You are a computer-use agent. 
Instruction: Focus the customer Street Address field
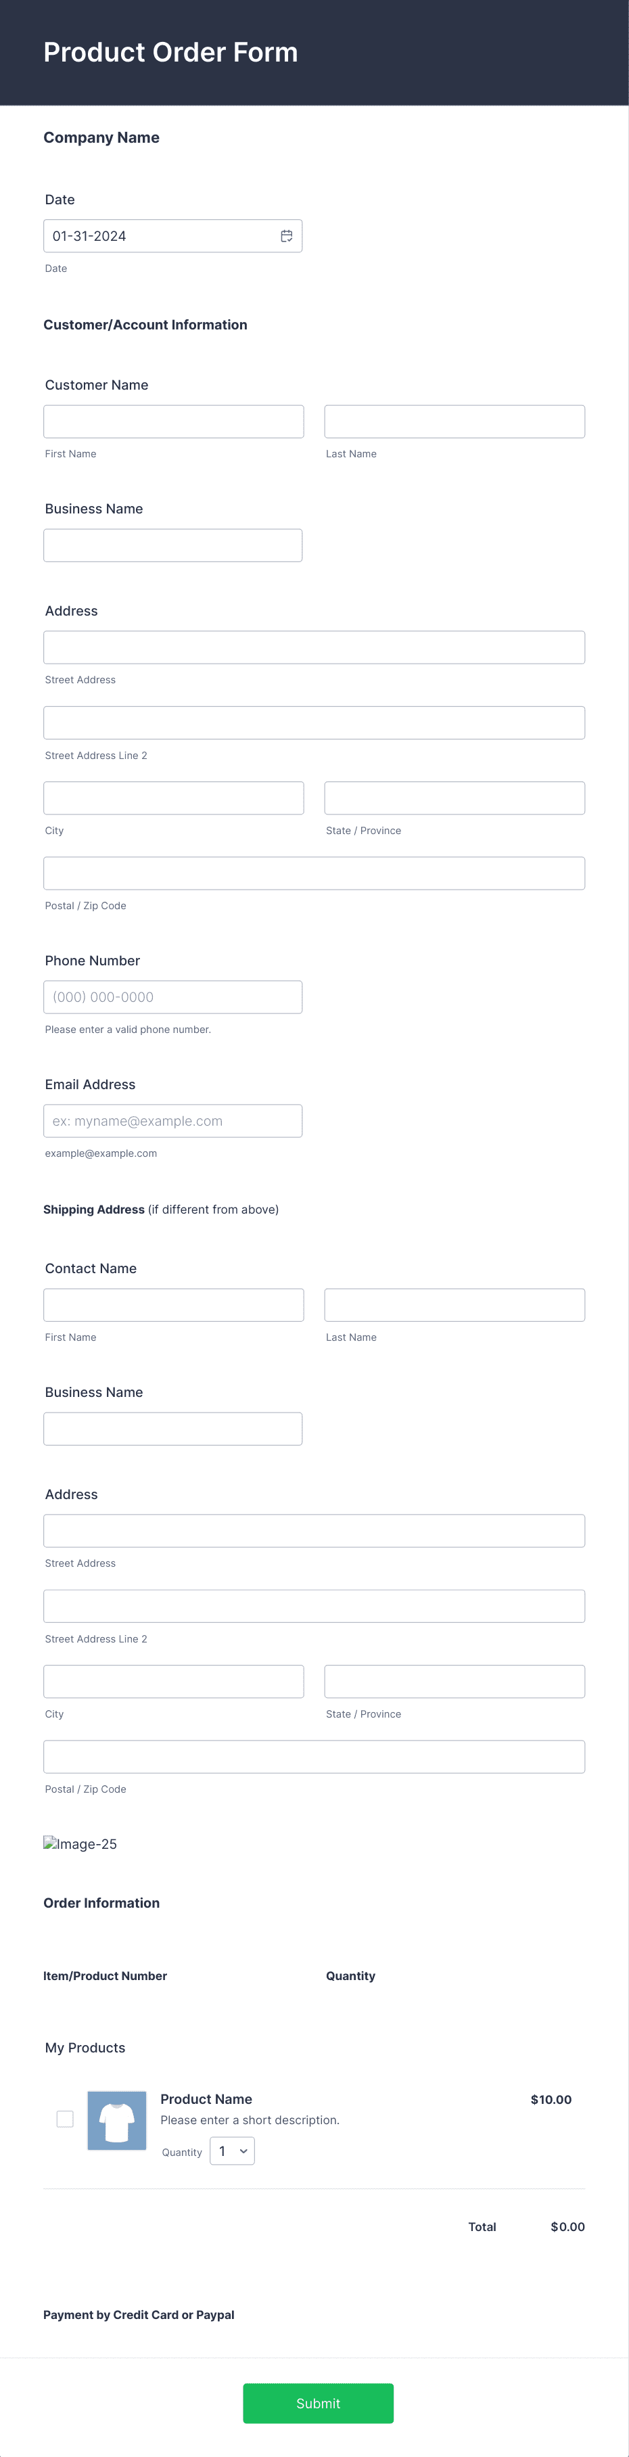(x=314, y=647)
